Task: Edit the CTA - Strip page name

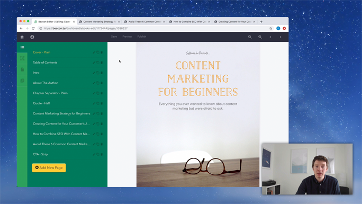Action: coord(94,154)
